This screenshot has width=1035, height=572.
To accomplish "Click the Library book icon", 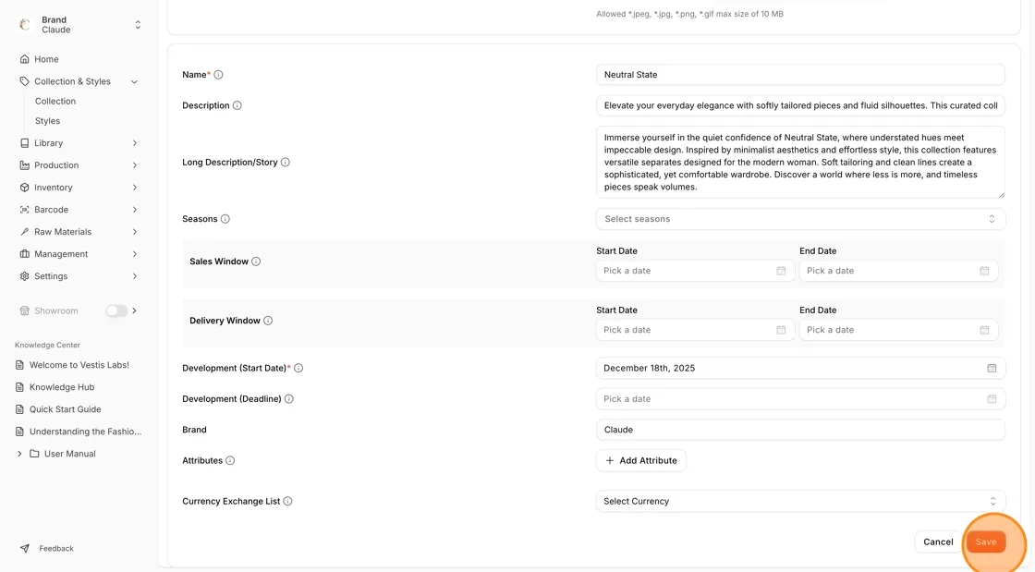I will [24, 143].
